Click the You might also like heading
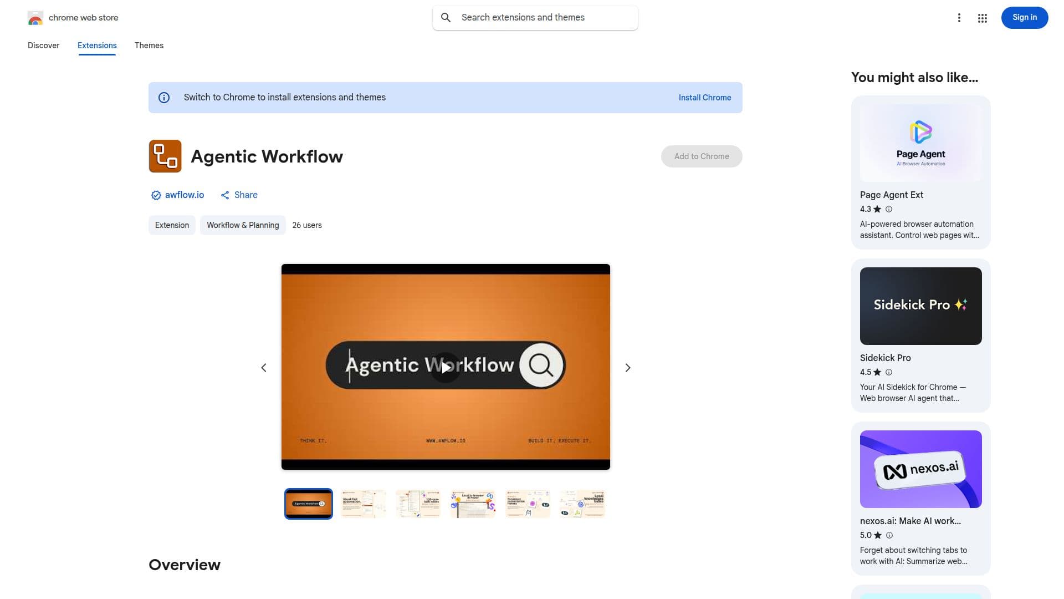 point(914,78)
